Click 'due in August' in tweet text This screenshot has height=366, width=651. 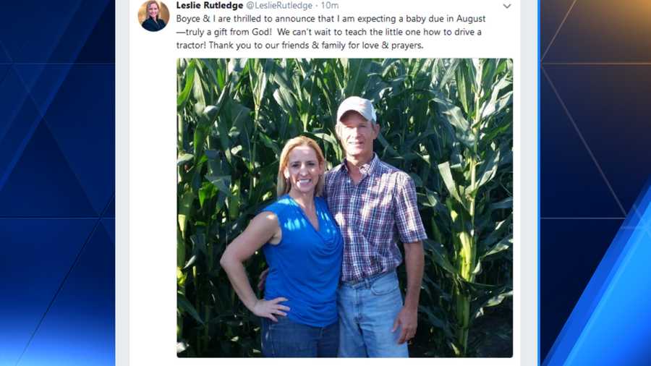click(x=460, y=19)
